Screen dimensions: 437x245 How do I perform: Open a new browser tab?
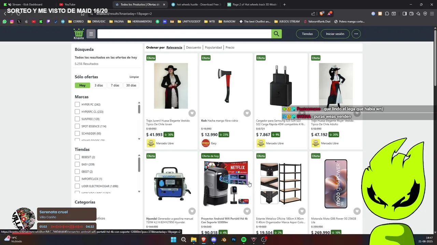pyautogui.click(x=284, y=4)
